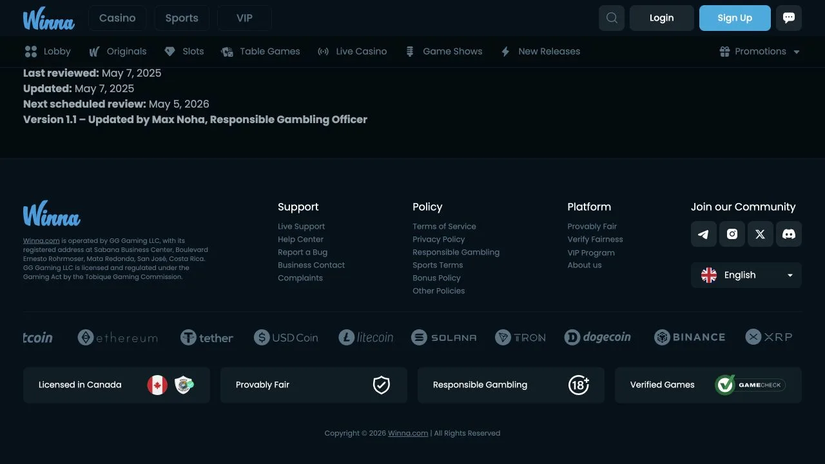Click the Litecoin logo
Screen dimensions: 825x464
[x=366, y=337]
